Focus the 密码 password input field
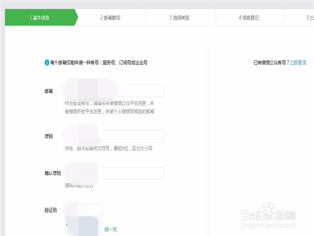The height and width of the screenshot is (236, 314). (114, 136)
